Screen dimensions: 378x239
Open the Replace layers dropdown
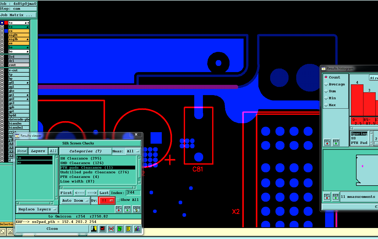(x=37, y=209)
